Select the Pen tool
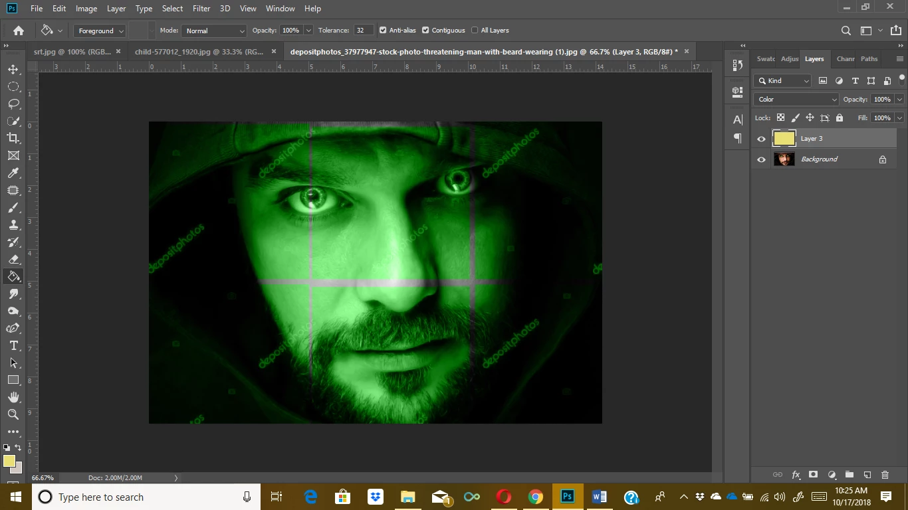Viewport: 908px width, 510px height. pyautogui.click(x=13, y=328)
